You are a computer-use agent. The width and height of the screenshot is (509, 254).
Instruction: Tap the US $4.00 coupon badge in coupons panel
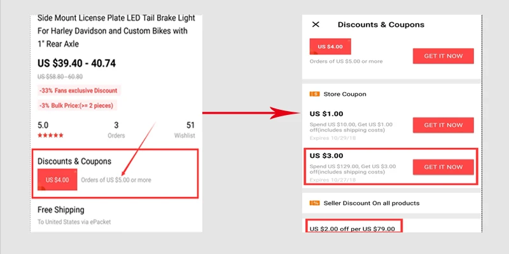point(330,47)
